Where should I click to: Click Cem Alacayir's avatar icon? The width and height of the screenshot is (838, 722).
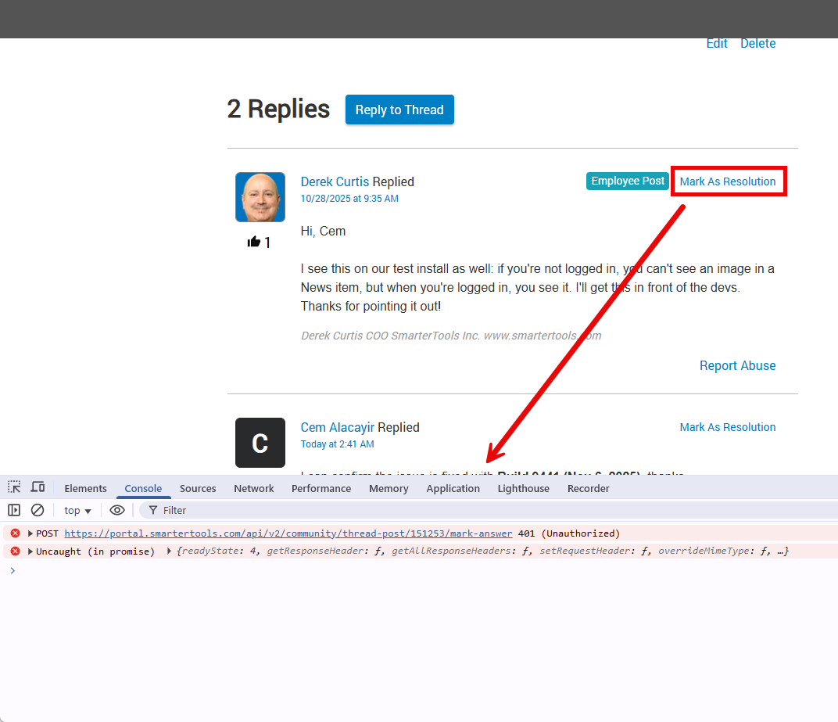pyautogui.click(x=260, y=443)
